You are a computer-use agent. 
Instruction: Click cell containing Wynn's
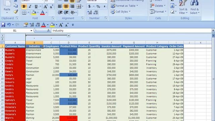click(15, 118)
